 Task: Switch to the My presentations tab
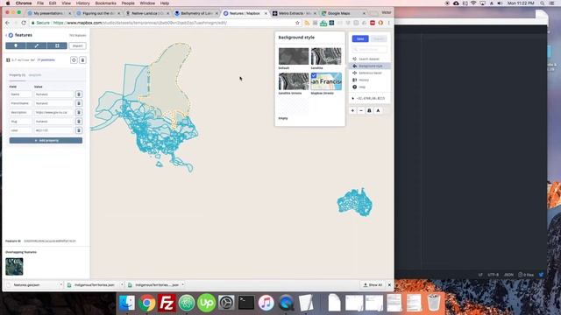(x=49, y=13)
